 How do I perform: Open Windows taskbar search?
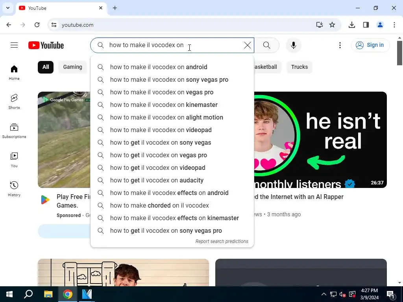[x=28, y=294]
